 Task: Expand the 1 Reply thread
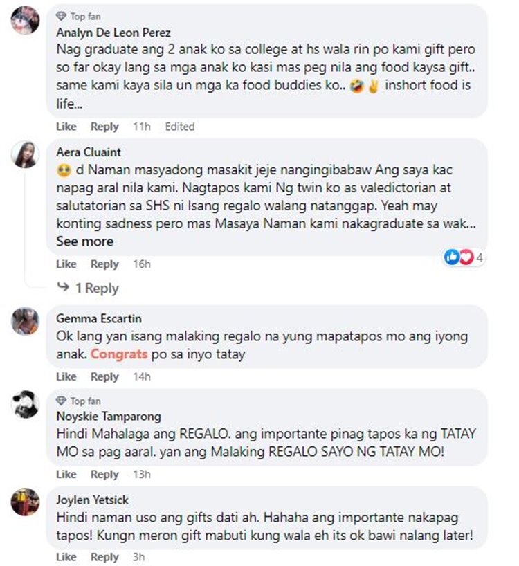click(88, 288)
